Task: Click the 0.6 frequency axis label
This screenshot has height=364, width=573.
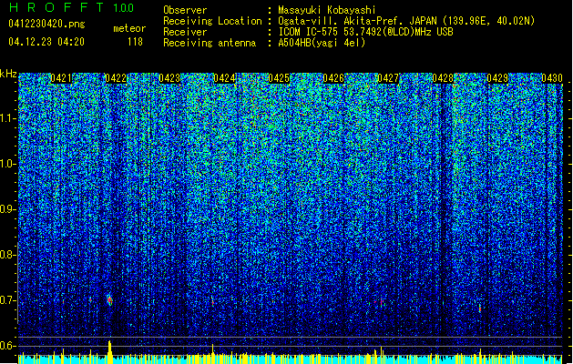Action: (8, 346)
